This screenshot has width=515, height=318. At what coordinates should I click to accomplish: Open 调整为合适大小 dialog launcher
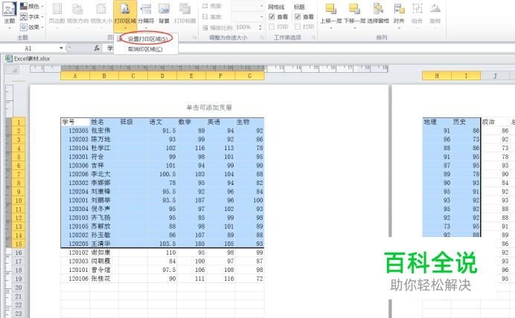tap(262, 38)
